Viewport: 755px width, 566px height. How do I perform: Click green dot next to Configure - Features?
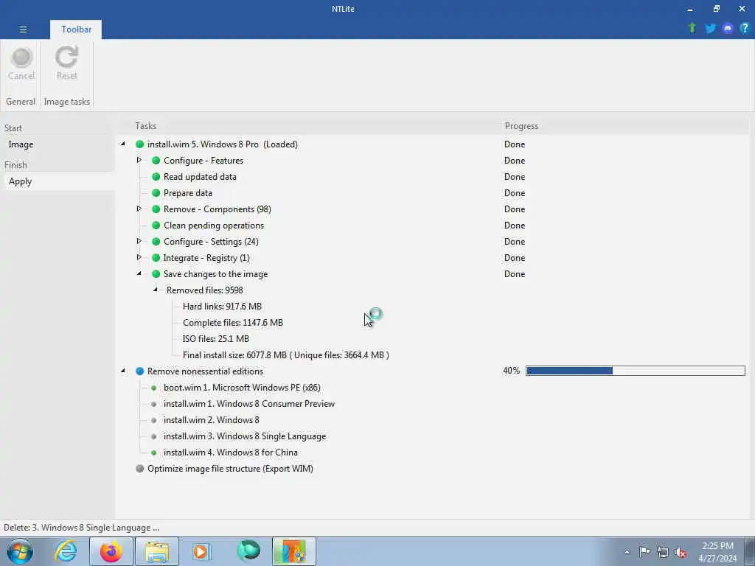click(156, 160)
